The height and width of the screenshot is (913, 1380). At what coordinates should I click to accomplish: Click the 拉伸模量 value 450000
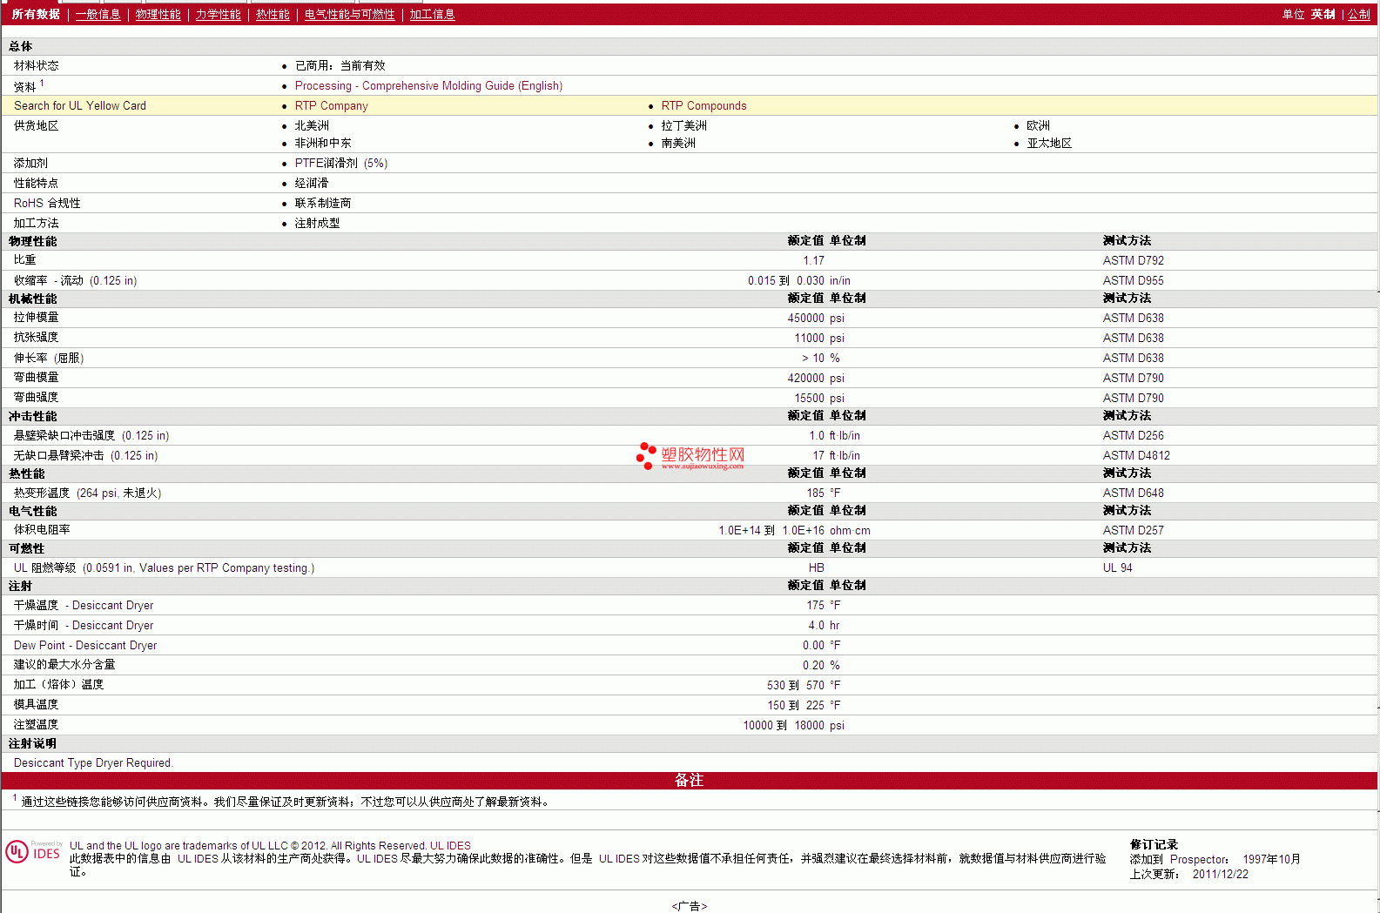pos(805,318)
